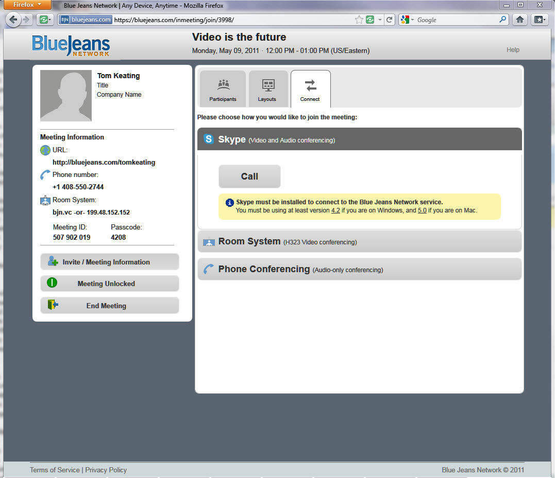The height and width of the screenshot is (478, 555).
Task: Click the browser Home icon
Action: coord(520,20)
